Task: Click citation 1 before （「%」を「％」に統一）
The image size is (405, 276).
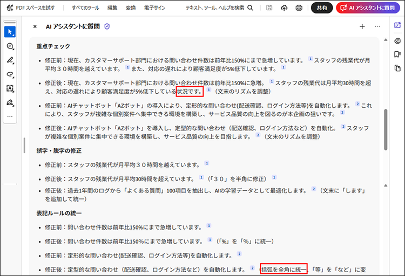Action: pyautogui.click(x=210, y=240)
